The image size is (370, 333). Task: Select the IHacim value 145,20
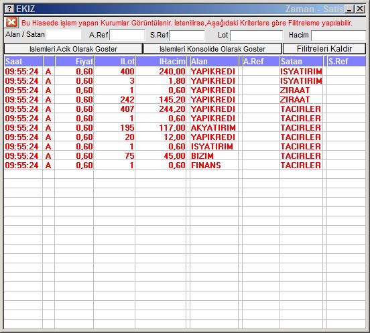172,100
